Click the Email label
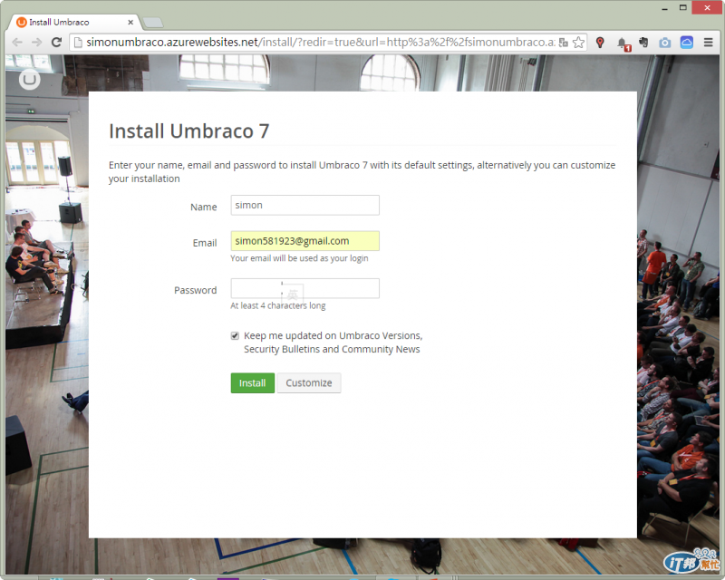Screen dimensions: 725x580 pos(205,243)
